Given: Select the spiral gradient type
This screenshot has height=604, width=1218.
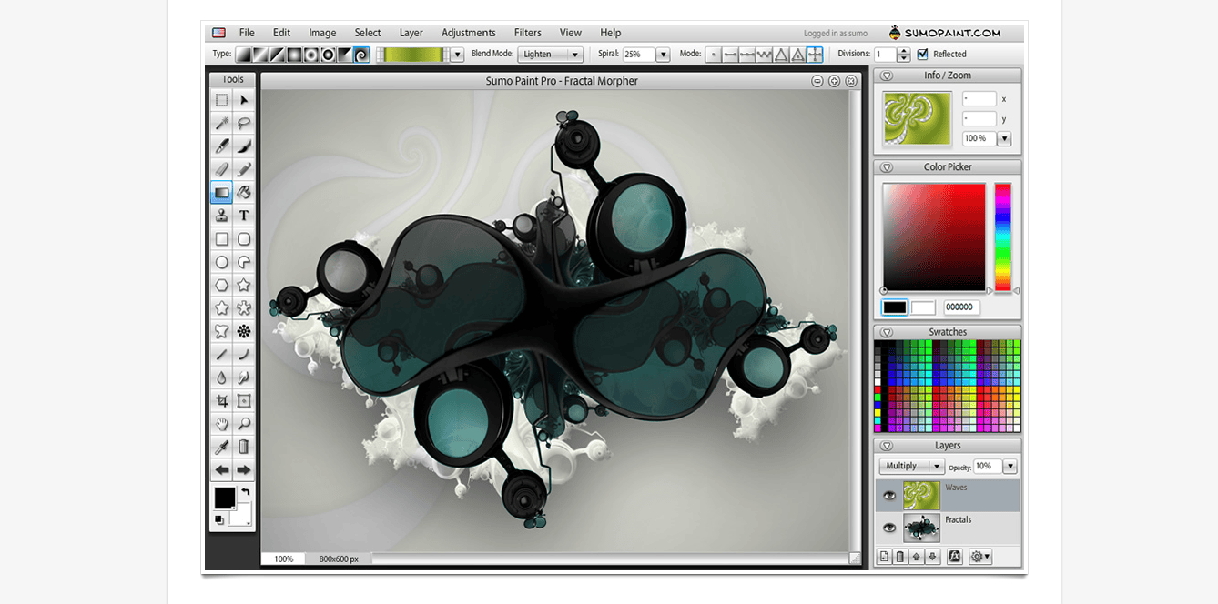Looking at the screenshot, I should pyautogui.click(x=361, y=55).
